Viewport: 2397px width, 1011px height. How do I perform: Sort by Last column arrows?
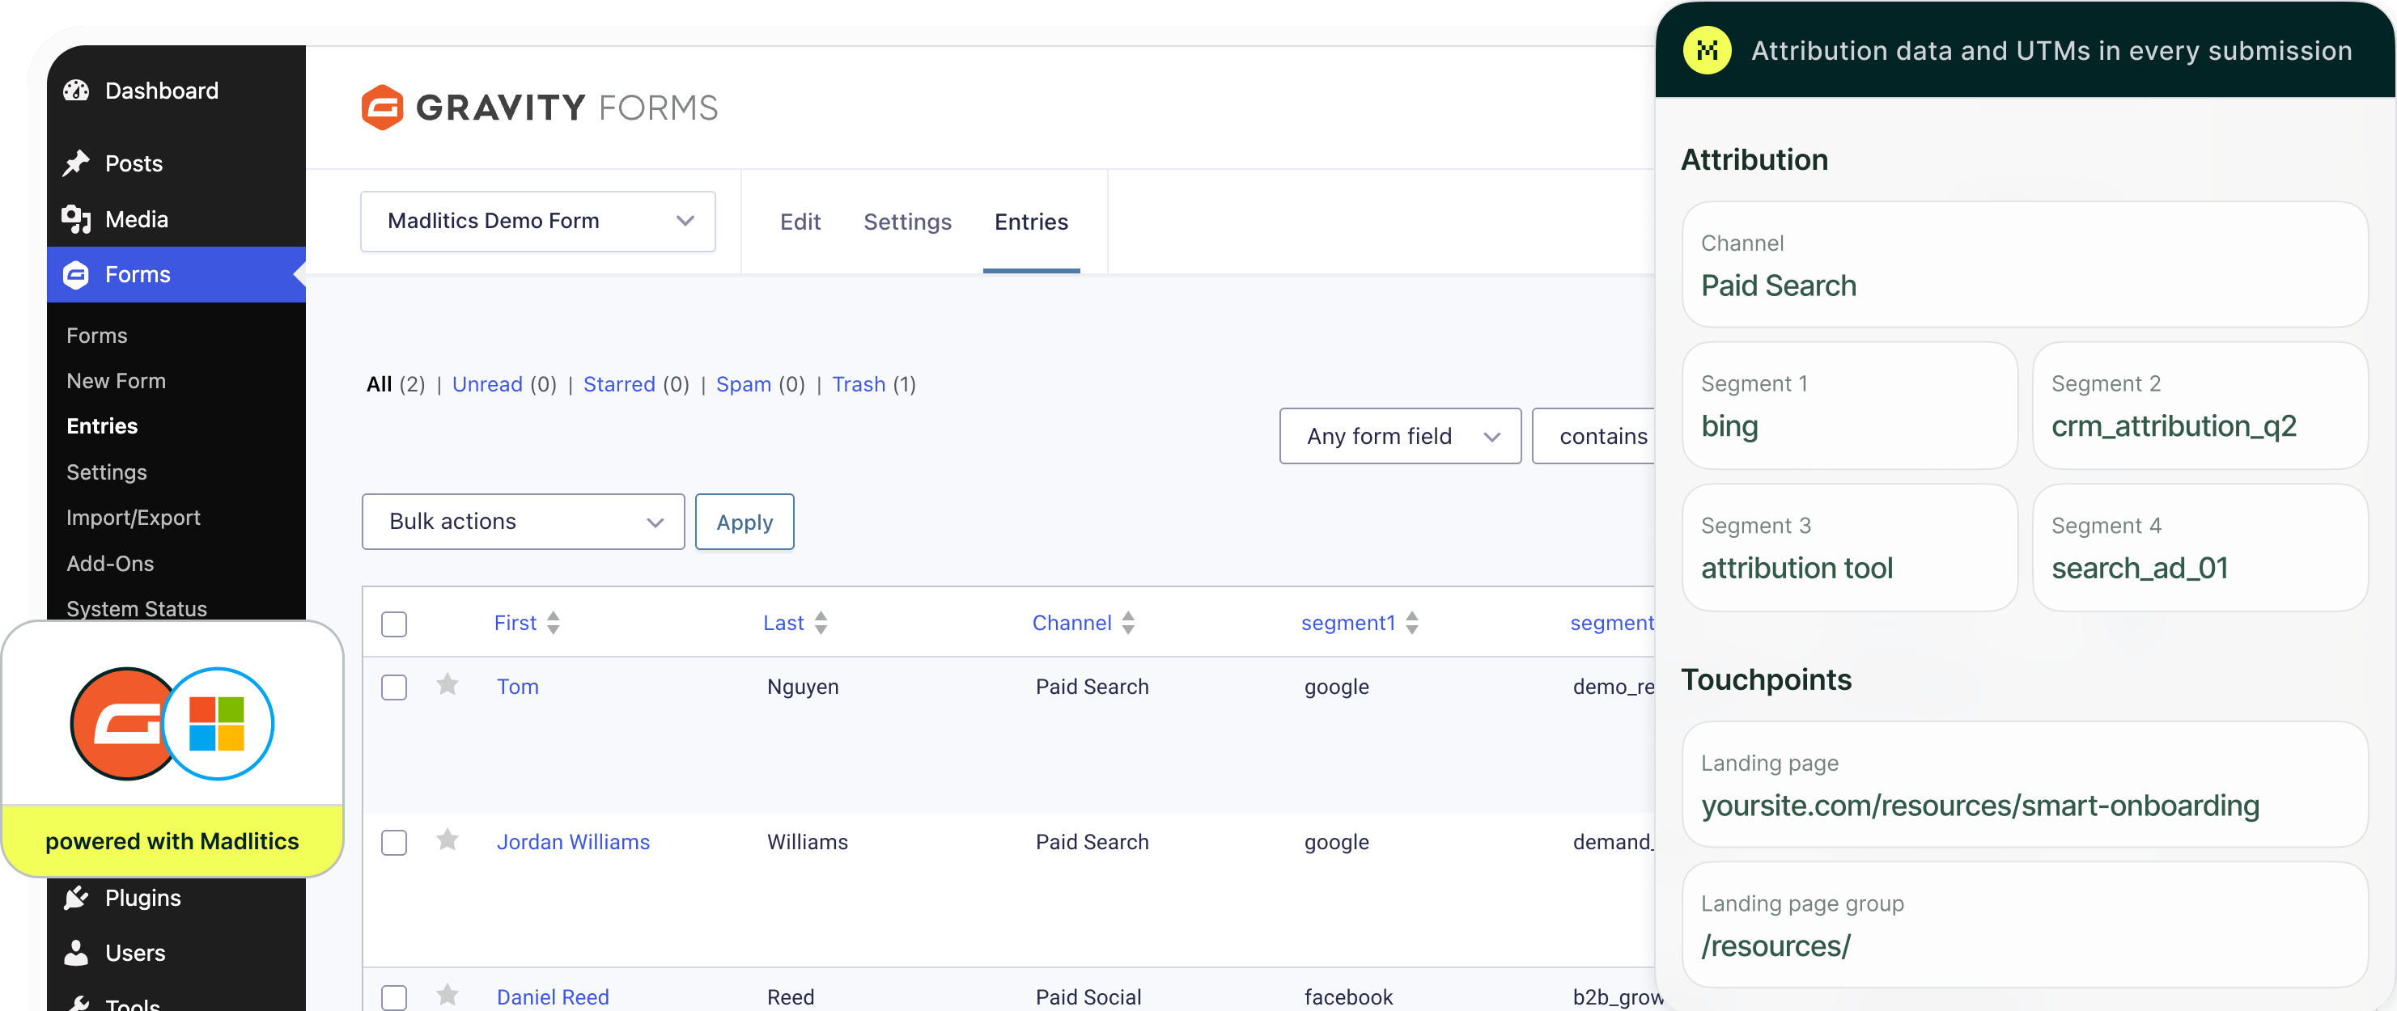[x=821, y=622]
